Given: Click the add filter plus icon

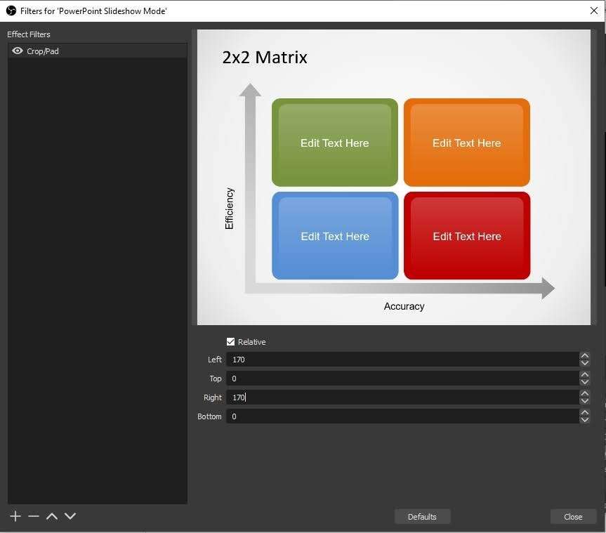Looking at the screenshot, I should (15, 516).
